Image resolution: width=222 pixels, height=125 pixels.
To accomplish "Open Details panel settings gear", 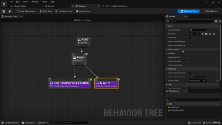I will pyautogui.click(x=220, y=21).
